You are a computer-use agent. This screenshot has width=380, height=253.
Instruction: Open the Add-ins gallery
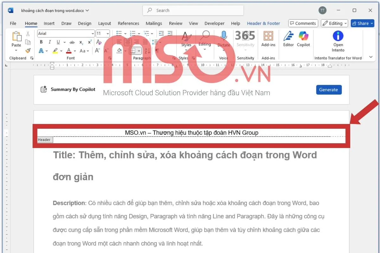(268, 39)
